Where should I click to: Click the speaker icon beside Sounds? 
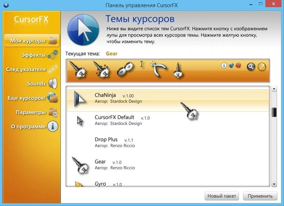click(x=53, y=84)
